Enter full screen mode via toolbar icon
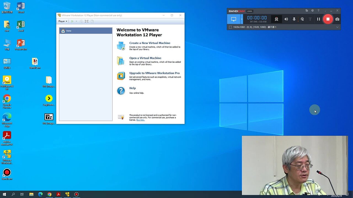 [87, 21]
